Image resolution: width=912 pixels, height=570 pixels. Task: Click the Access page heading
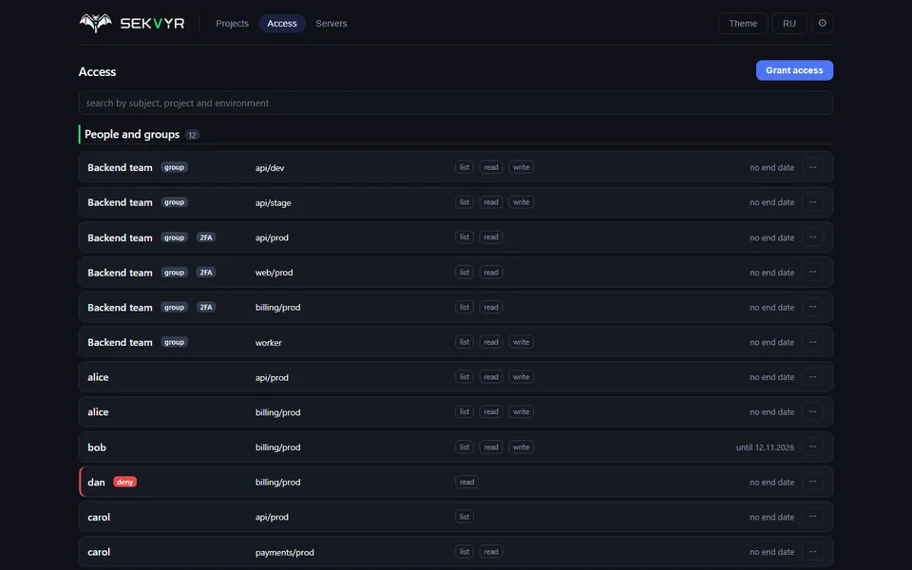(x=97, y=71)
